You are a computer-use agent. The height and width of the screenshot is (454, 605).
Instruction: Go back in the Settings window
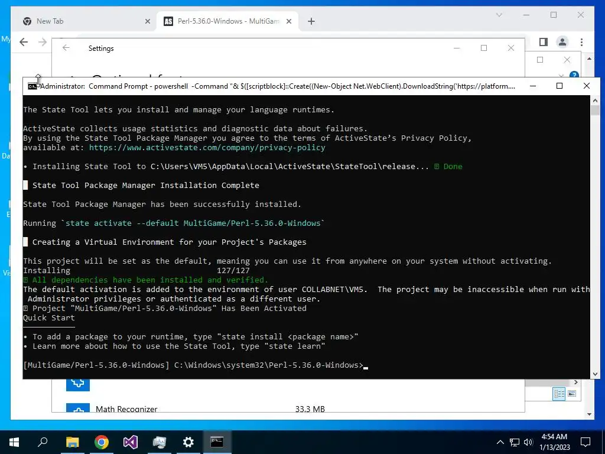pos(66,48)
